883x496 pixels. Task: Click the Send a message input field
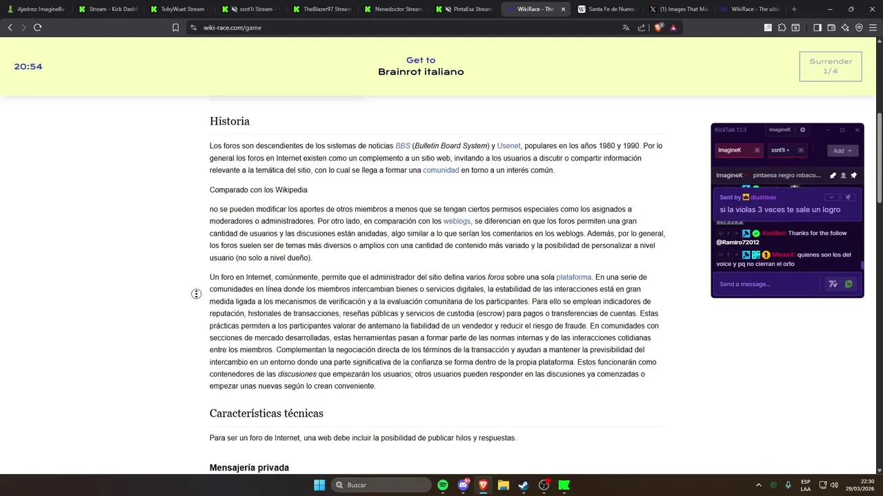pyautogui.click(x=768, y=284)
